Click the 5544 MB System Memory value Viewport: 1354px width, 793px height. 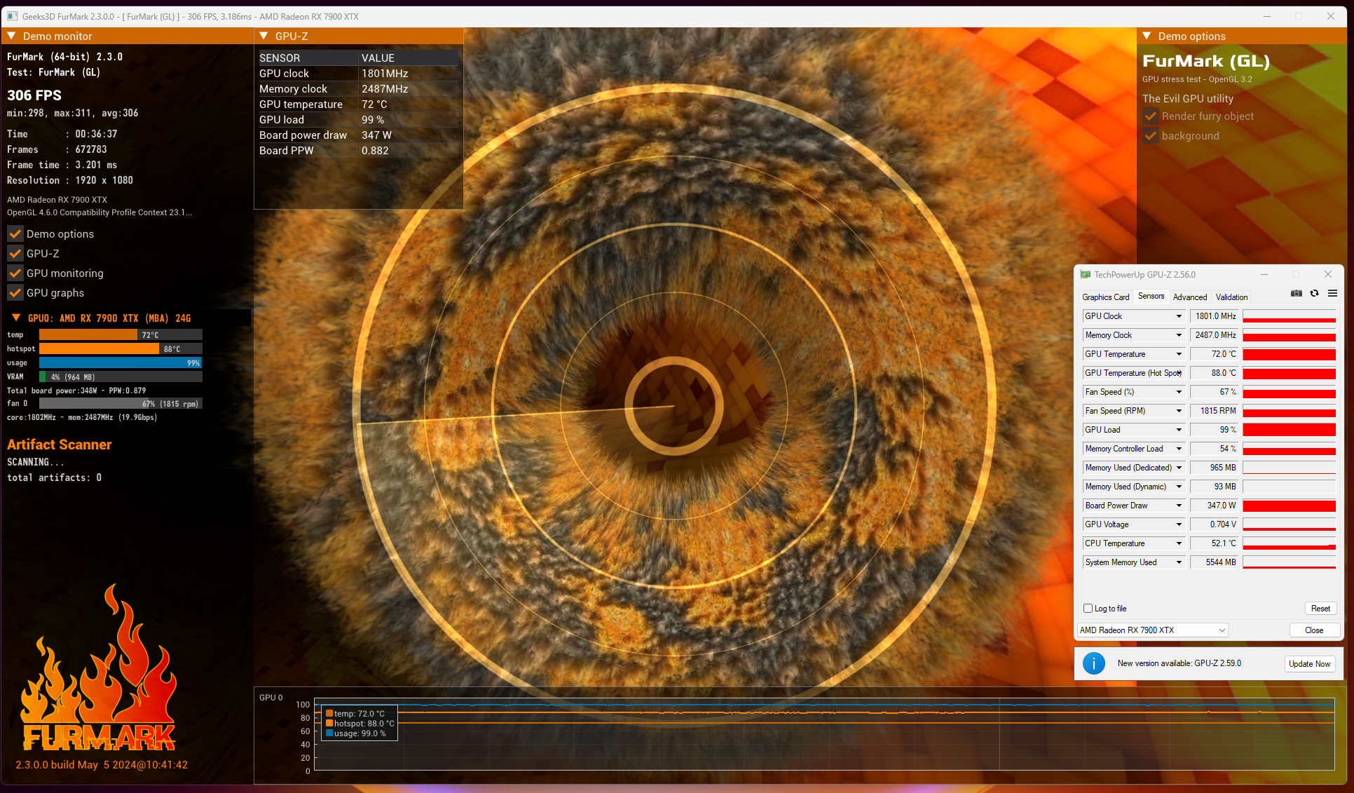click(x=1215, y=562)
